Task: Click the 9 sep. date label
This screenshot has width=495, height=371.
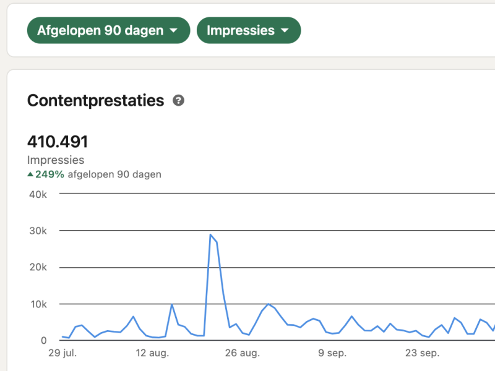Action: point(332,354)
